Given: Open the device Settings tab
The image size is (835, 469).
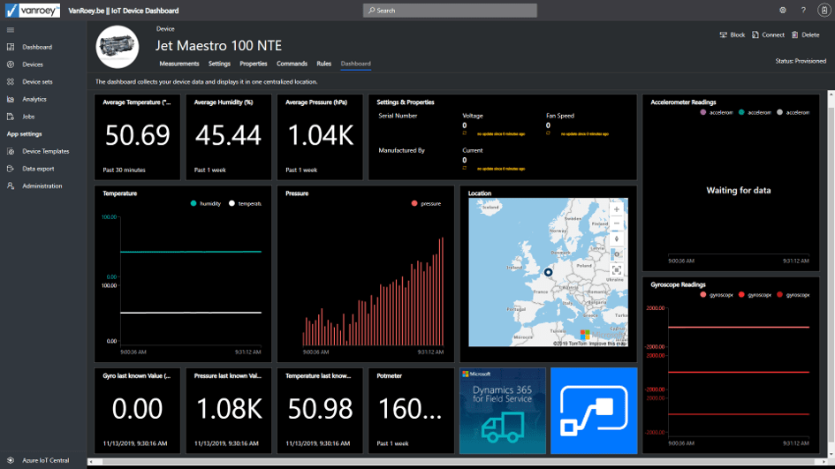Looking at the screenshot, I should [219, 64].
